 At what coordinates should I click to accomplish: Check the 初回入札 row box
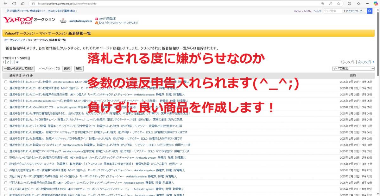point(6,183)
